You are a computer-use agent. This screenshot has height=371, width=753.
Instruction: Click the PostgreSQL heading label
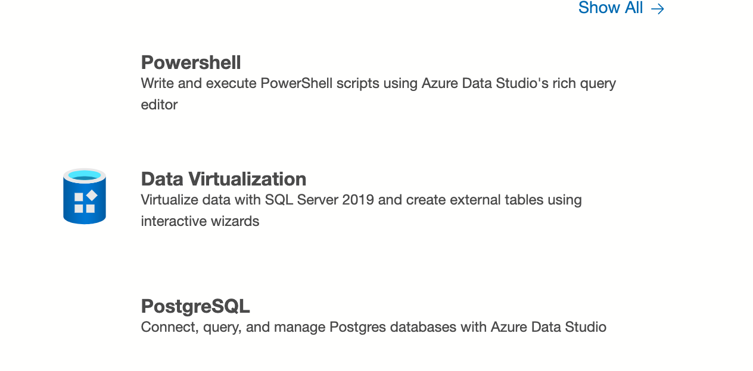(x=195, y=306)
